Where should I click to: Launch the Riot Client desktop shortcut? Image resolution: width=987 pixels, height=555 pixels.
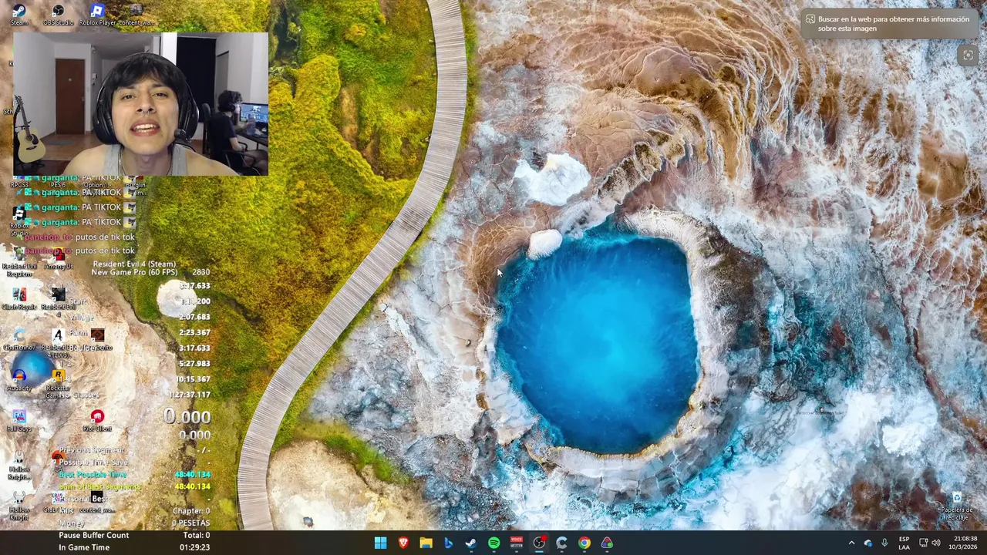pos(97,420)
